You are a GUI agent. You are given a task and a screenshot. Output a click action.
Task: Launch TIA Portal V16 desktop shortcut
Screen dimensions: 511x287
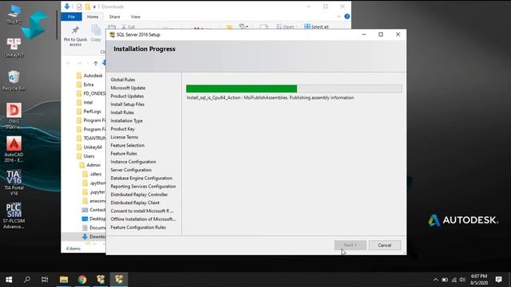click(14, 183)
